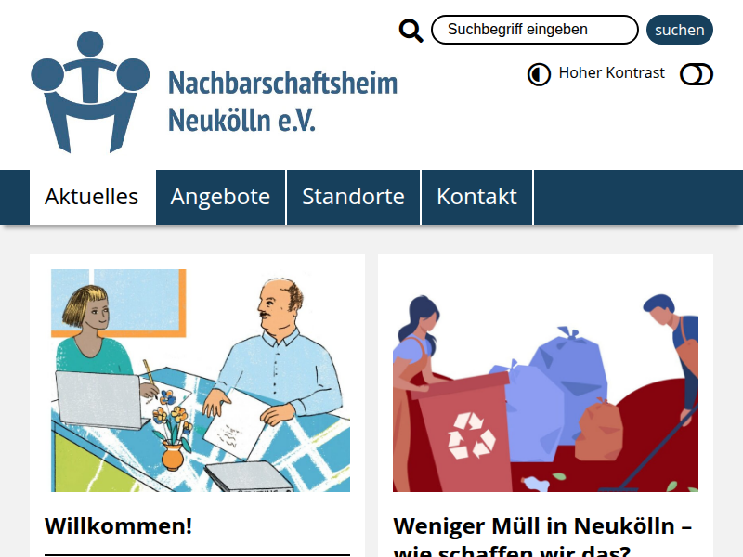Viewport: 743px width, 557px height.
Task: Toggle the Hoher Kontrast switch
Action: 696,74
